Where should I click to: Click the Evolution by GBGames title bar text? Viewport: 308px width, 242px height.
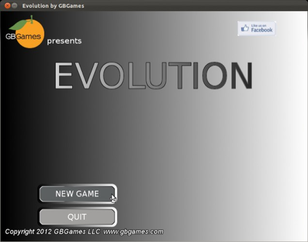[x=53, y=6]
